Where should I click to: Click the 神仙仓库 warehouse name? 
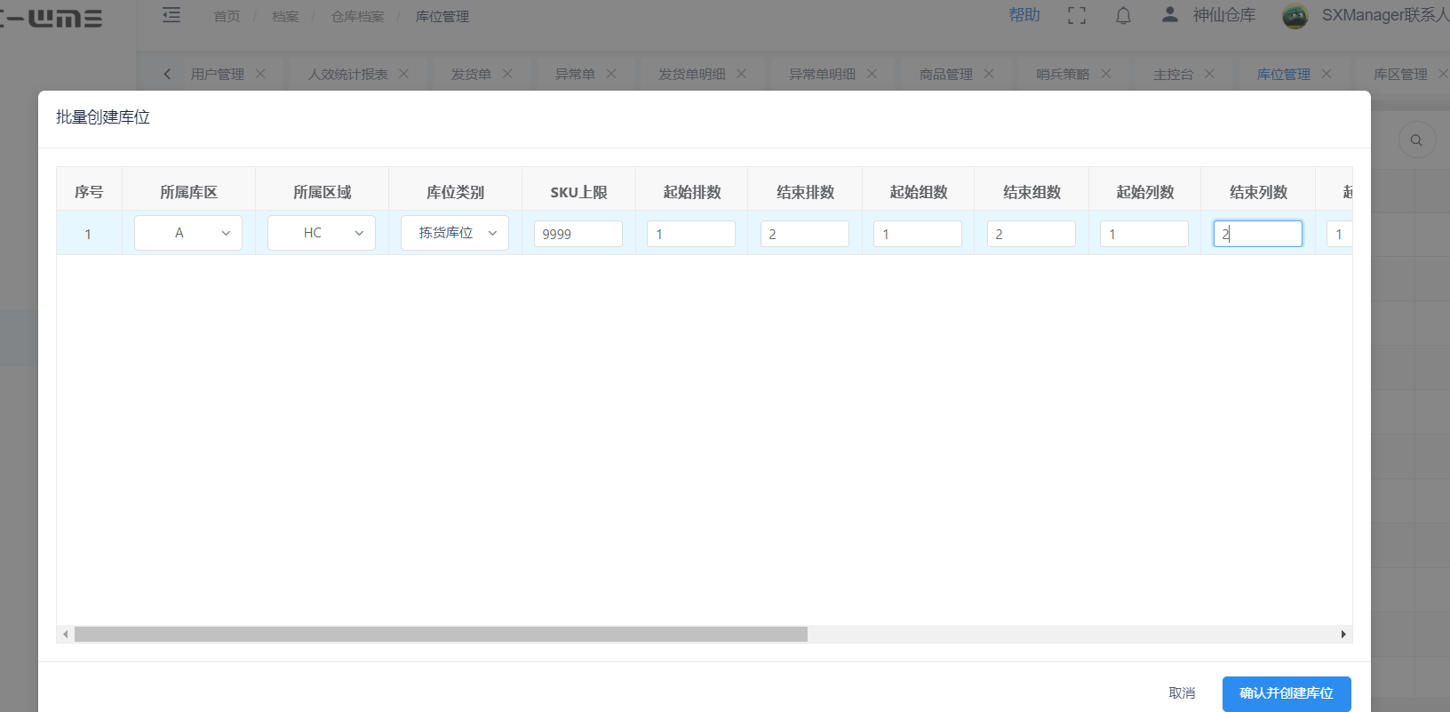[x=1224, y=15]
